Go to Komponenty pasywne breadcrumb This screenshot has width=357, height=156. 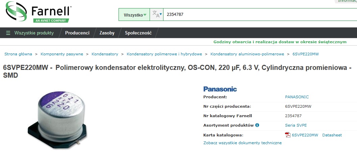pyautogui.click(x=62, y=54)
